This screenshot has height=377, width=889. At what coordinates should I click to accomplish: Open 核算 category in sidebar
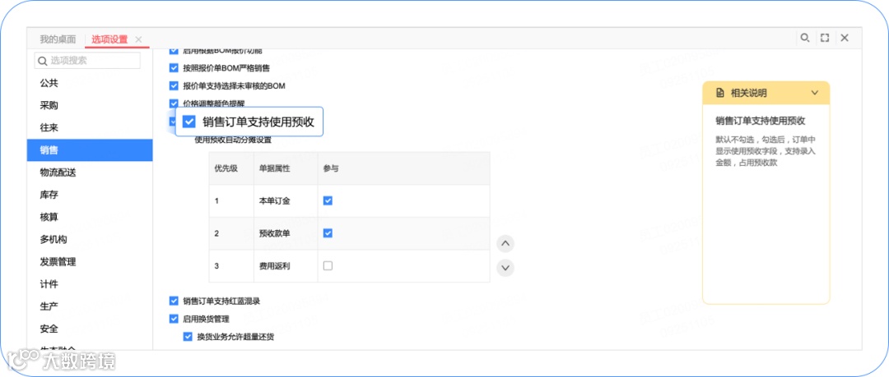(90, 217)
